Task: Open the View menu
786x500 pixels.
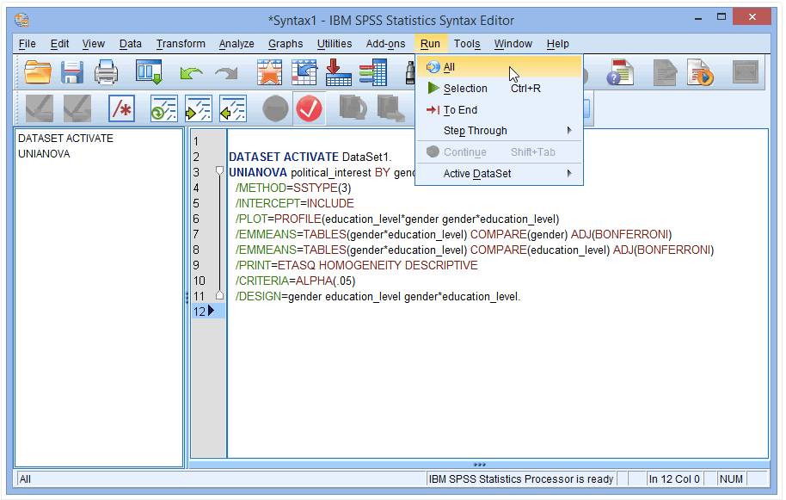Action: click(93, 44)
